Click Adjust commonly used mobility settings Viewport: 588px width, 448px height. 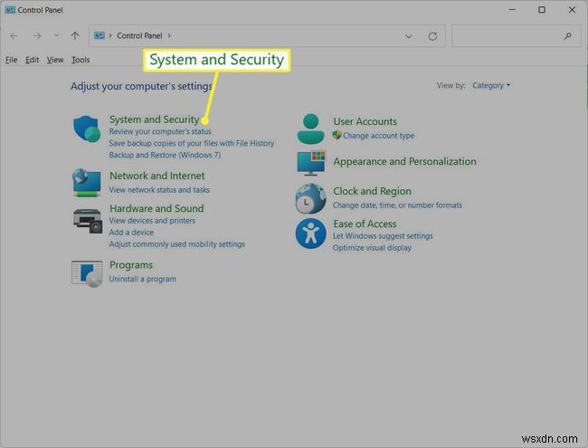177,244
